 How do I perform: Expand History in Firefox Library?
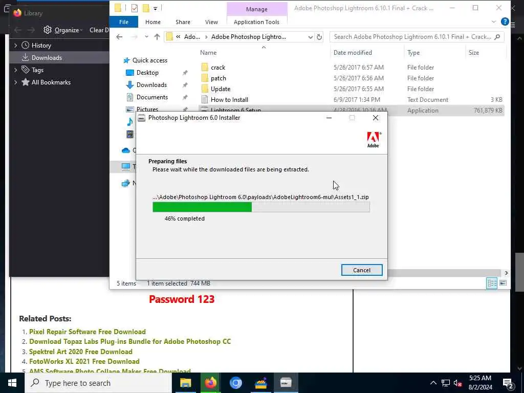pyautogui.click(x=15, y=46)
